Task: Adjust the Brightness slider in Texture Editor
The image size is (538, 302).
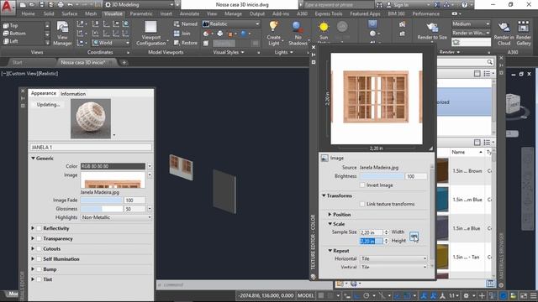Action: point(382,176)
